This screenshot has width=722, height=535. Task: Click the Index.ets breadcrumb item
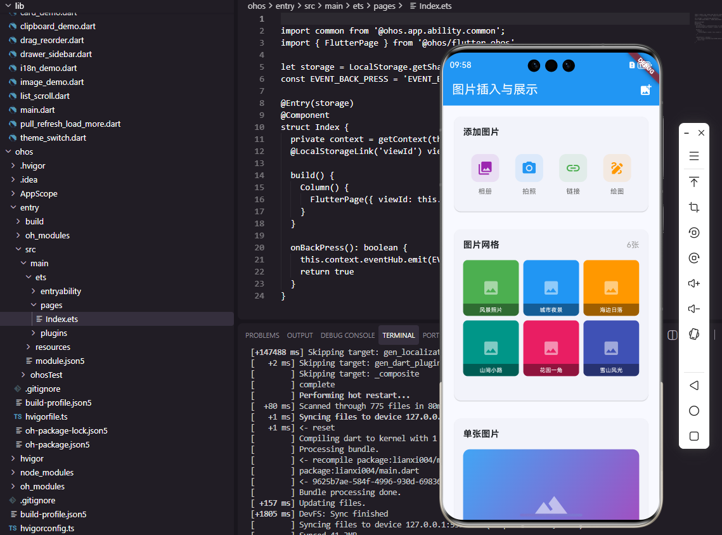pyautogui.click(x=435, y=6)
